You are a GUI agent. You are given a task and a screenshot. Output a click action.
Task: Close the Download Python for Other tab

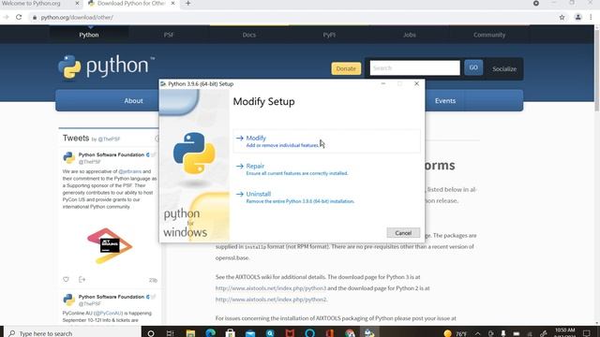click(x=172, y=4)
